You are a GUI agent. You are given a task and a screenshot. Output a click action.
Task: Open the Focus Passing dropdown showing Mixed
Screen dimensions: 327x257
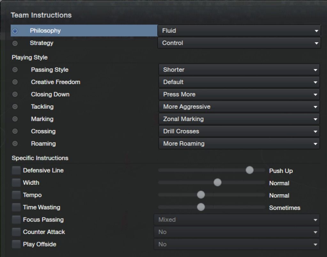point(237,220)
